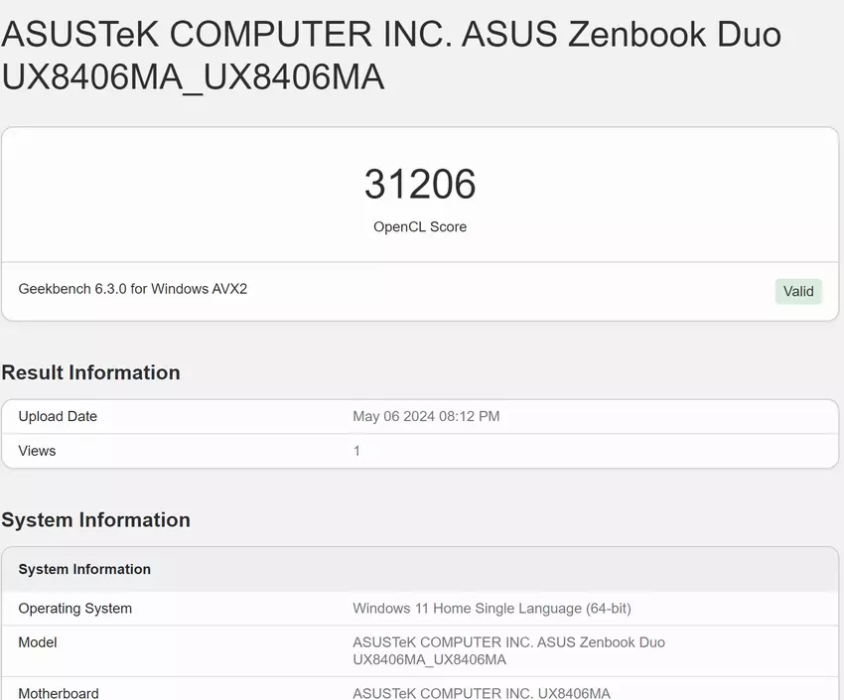Click the Motherboard value UX8406MA

point(482,693)
